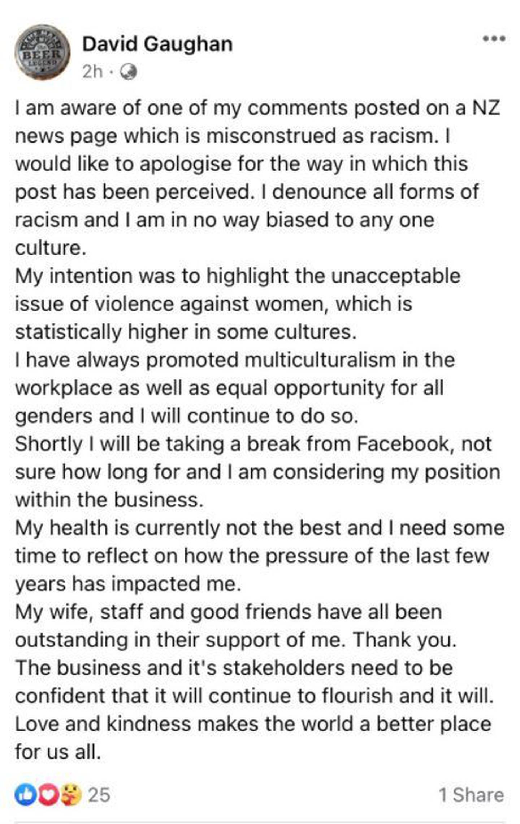520x824 pixels.
Task: Click the line 'Shortly I will be taking'
Action: (253, 444)
